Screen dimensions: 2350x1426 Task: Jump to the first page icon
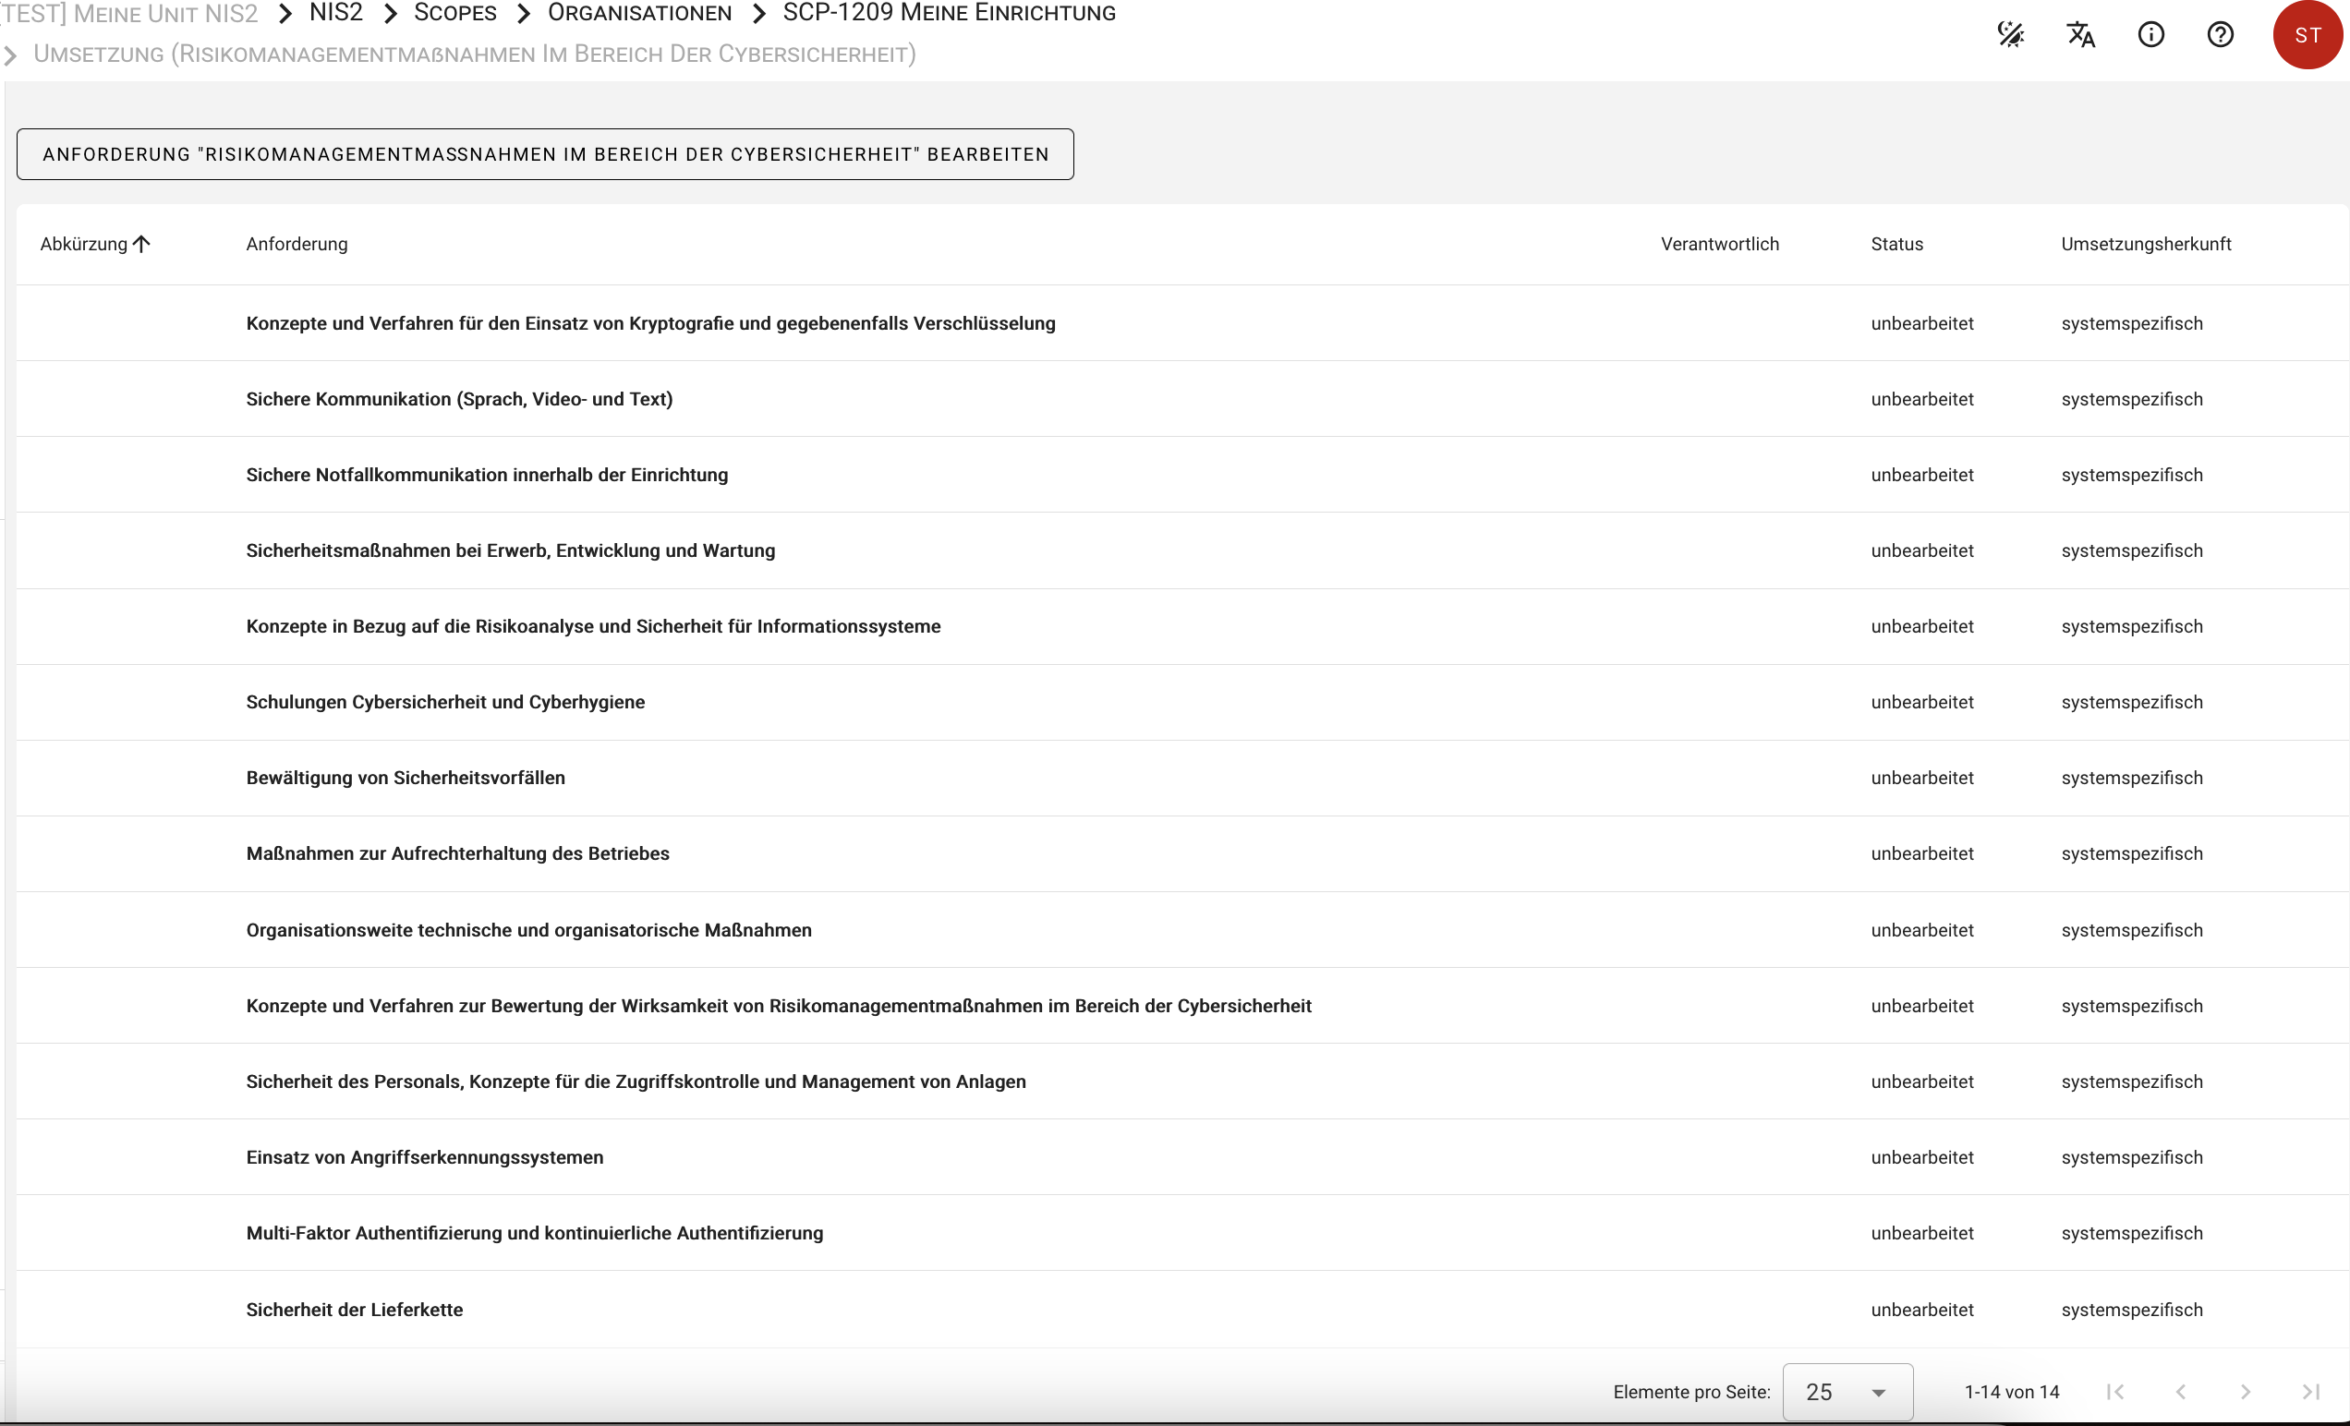coord(2115,1392)
